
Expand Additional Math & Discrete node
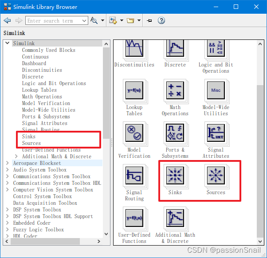[16, 156]
